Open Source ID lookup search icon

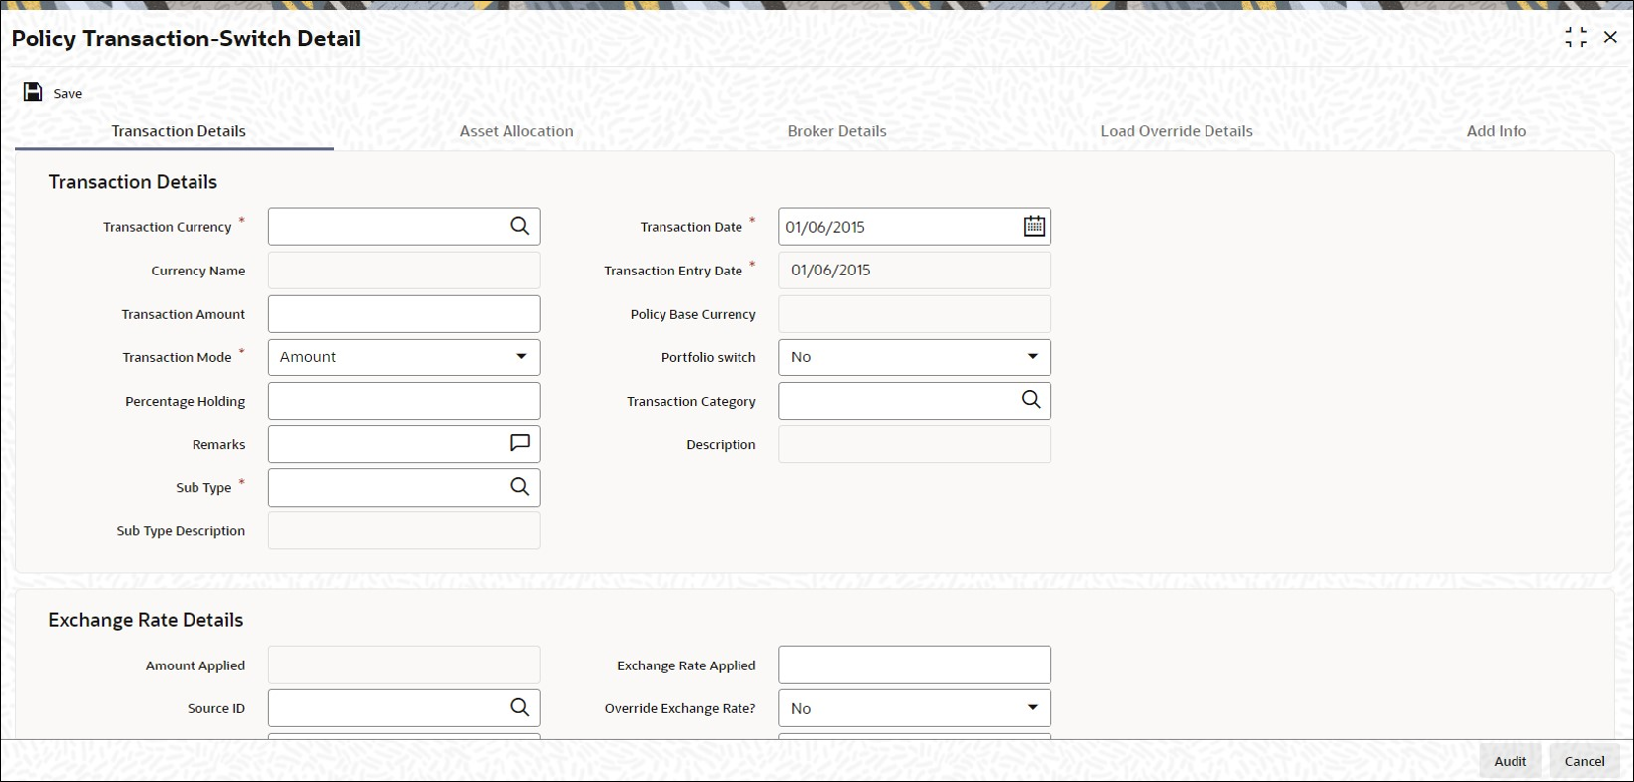519,707
